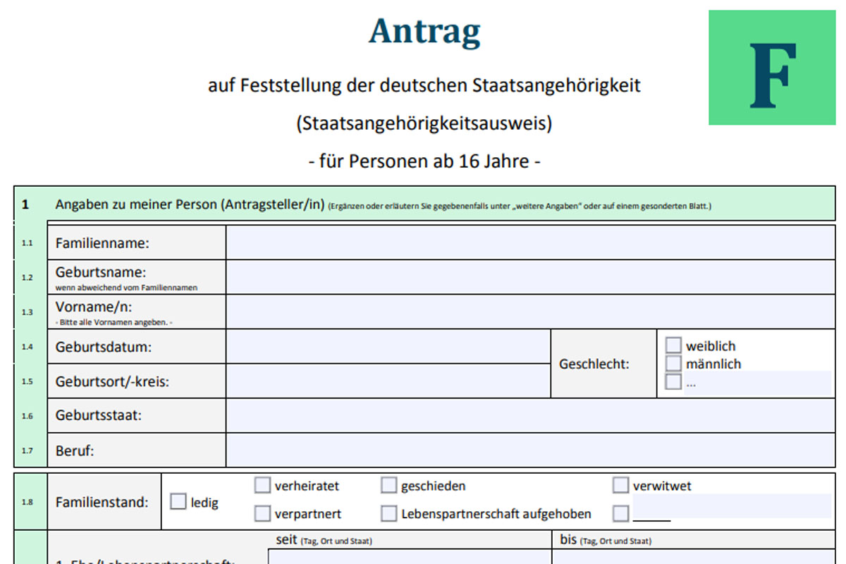
Task: Tick the verpartnert checkbox
Action: pos(262,513)
